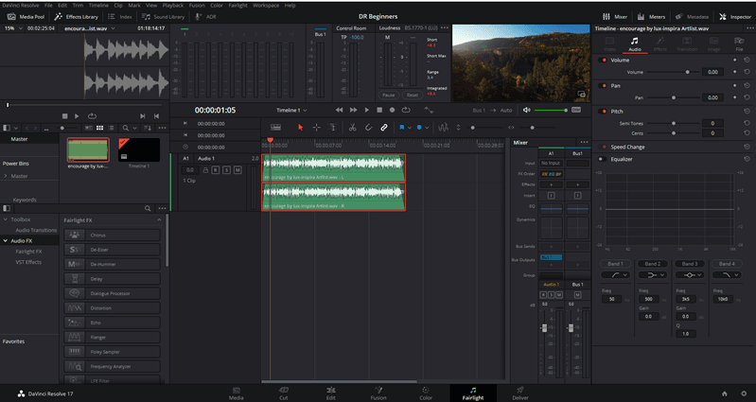Viewport: 756px width, 402px height.
Task: Rewind playback in transport controls
Action: point(340,110)
